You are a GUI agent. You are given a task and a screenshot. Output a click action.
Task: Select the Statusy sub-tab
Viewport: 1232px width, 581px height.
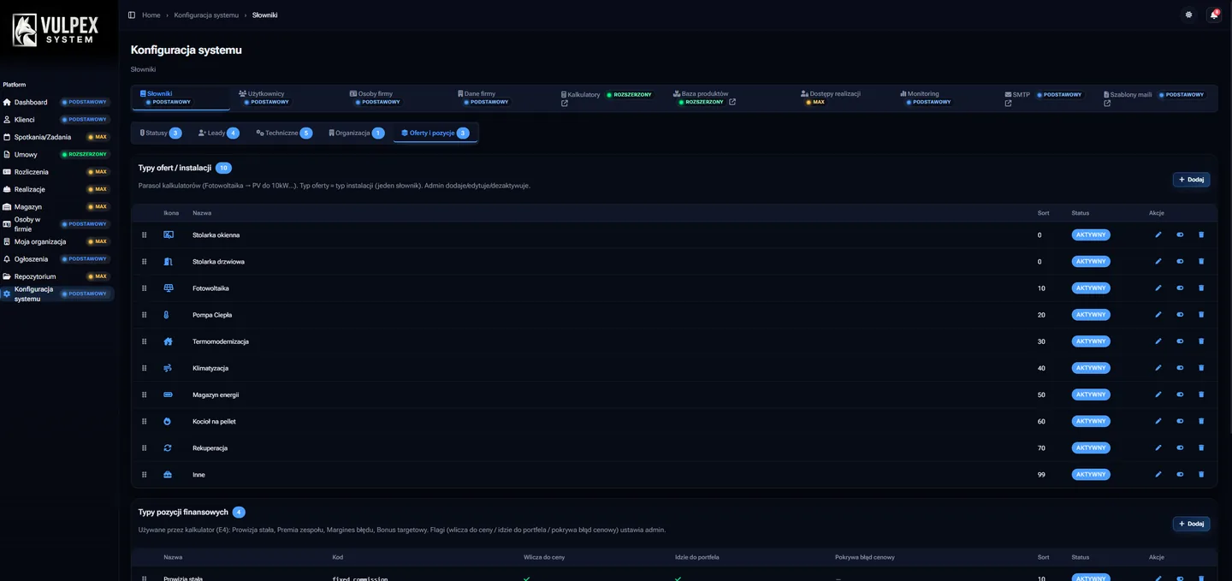161,133
